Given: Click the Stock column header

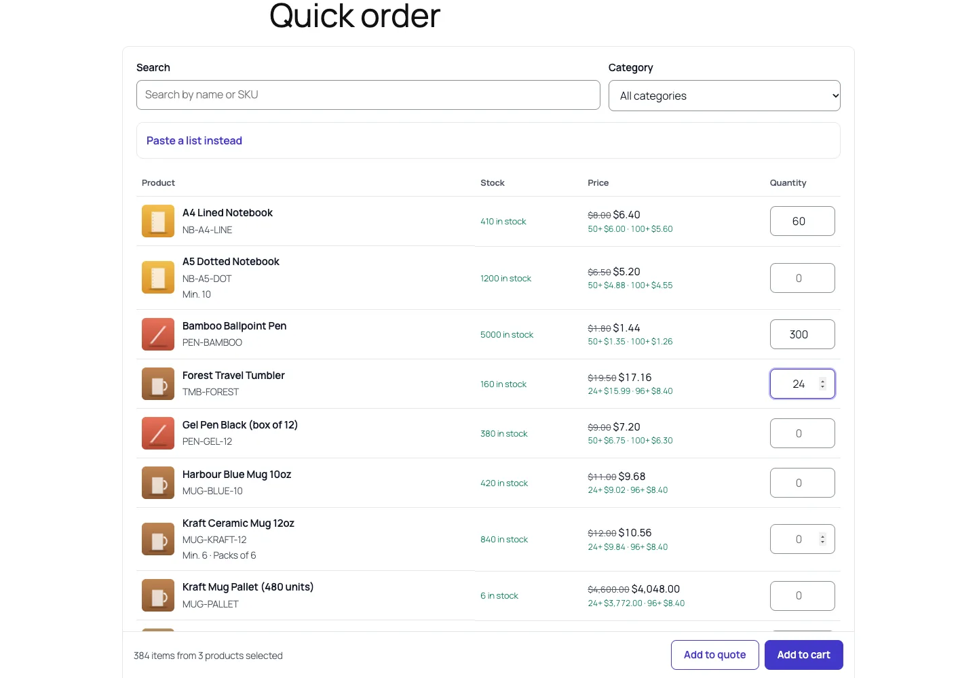Looking at the screenshot, I should click(493, 183).
